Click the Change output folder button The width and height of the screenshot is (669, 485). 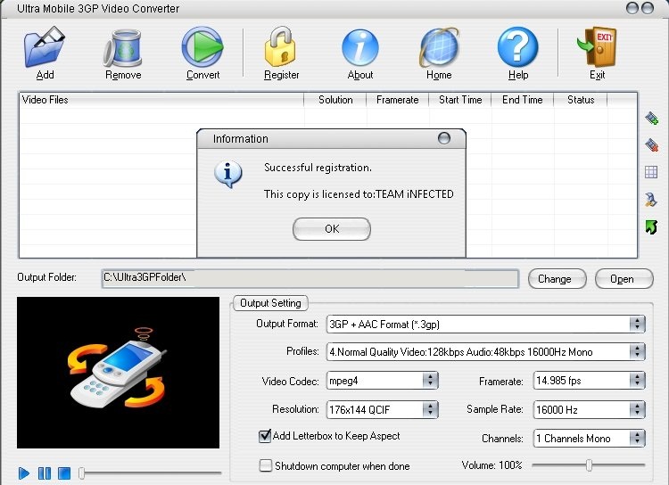click(557, 279)
